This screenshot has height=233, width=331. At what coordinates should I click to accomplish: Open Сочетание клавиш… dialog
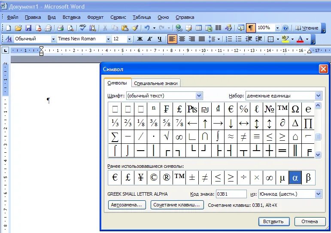pos(177,205)
